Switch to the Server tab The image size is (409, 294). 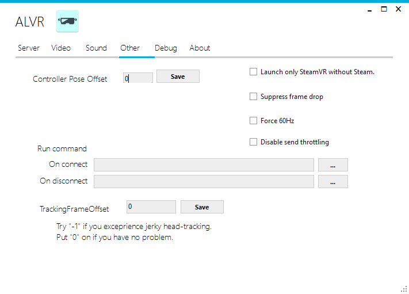(28, 48)
